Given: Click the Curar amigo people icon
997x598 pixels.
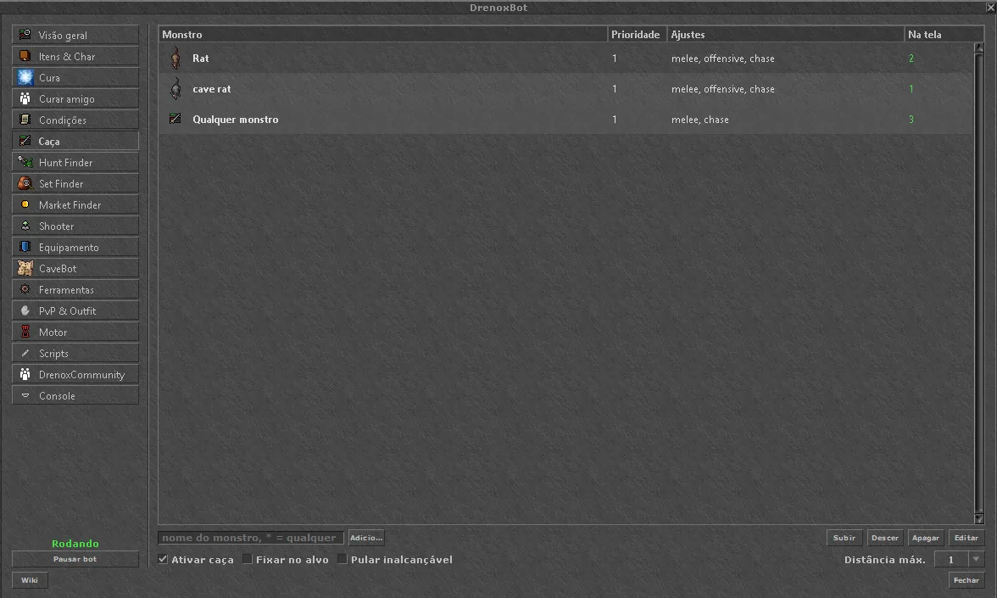Looking at the screenshot, I should pyautogui.click(x=25, y=98).
